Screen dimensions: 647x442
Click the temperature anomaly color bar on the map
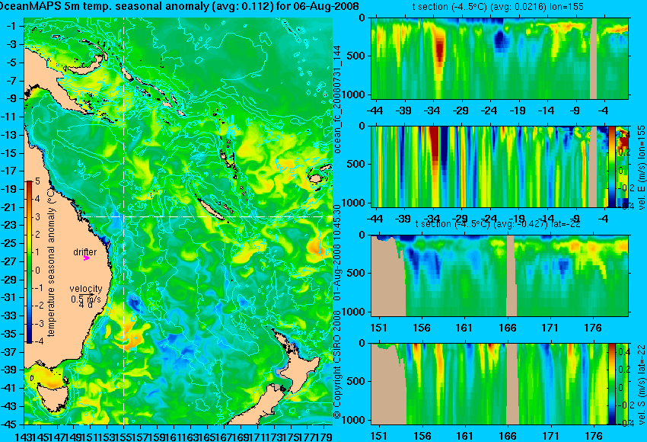point(30,262)
